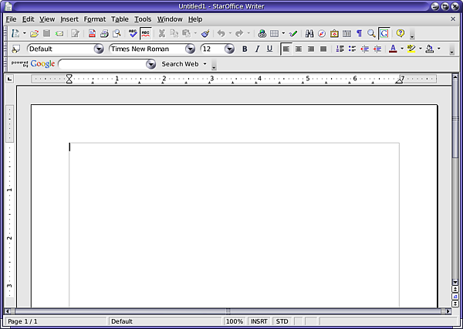Toggle the Google search toolbar icon

[384, 33]
